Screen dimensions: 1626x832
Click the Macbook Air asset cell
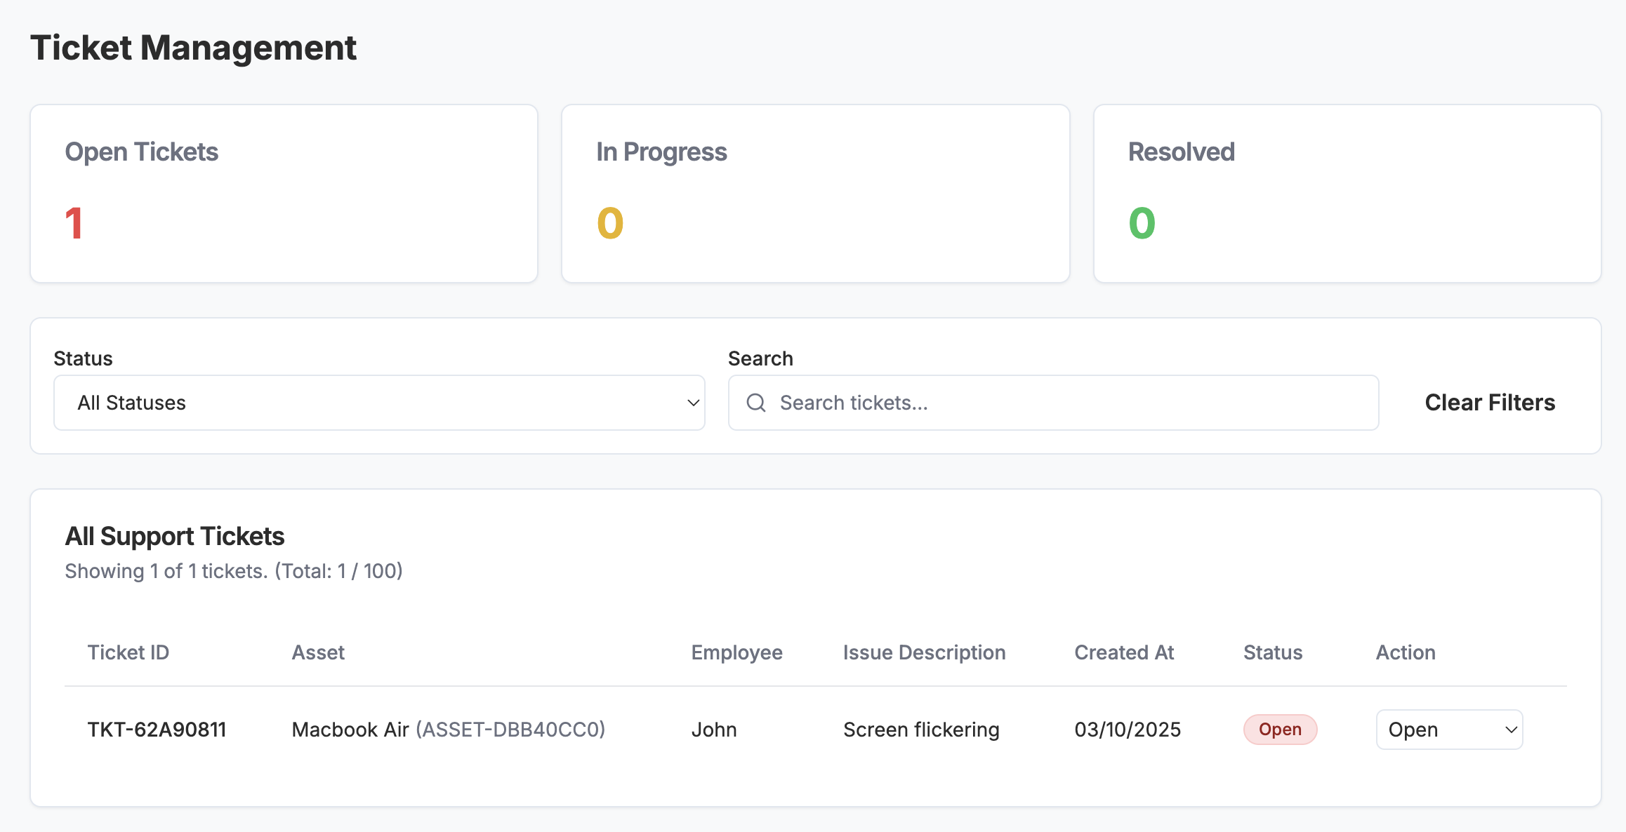[448, 730]
